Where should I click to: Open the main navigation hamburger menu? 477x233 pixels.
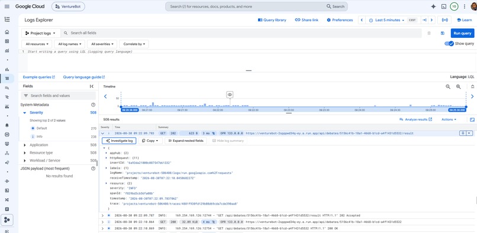pyautogui.click(x=7, y=7)
